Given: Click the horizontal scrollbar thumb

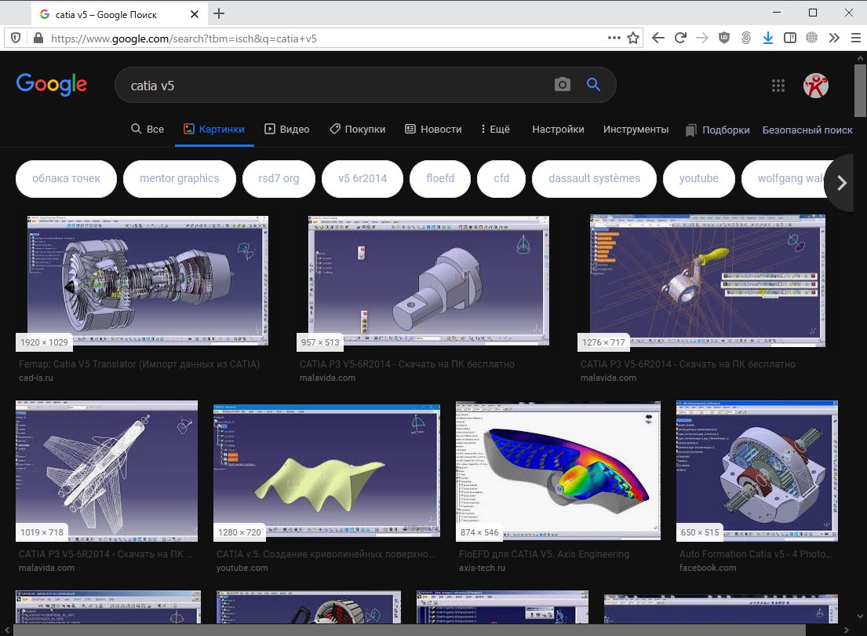Looking at the screenshot, I should [x=409, y=631].
